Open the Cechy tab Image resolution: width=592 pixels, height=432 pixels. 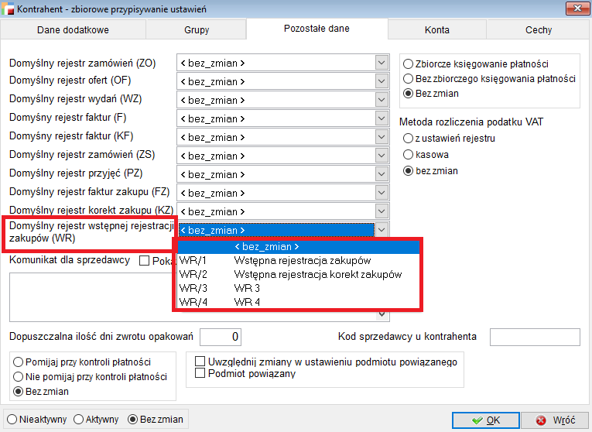point(539,30)
